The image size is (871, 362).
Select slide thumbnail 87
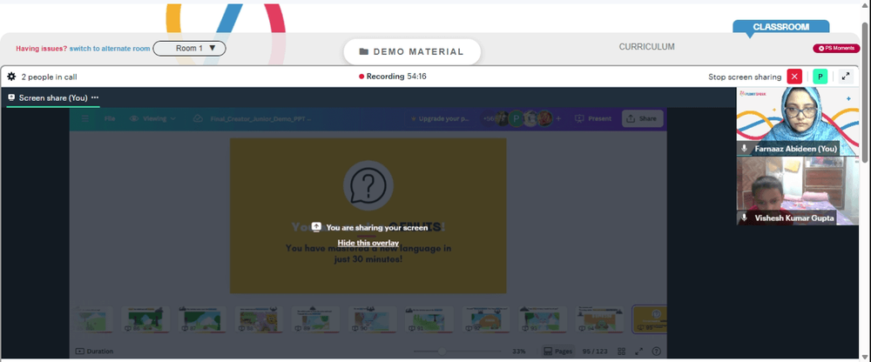[x=202, y=320]
